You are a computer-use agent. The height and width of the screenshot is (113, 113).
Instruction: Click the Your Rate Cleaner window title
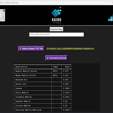point(9,2)
